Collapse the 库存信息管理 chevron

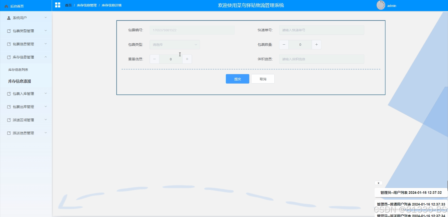point(46,57)
